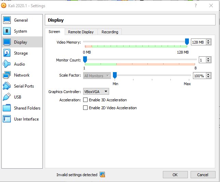The width and height of the screenshot is (220, 182).
Task: Close the Settings dialog window
Action: click(211, 5)
